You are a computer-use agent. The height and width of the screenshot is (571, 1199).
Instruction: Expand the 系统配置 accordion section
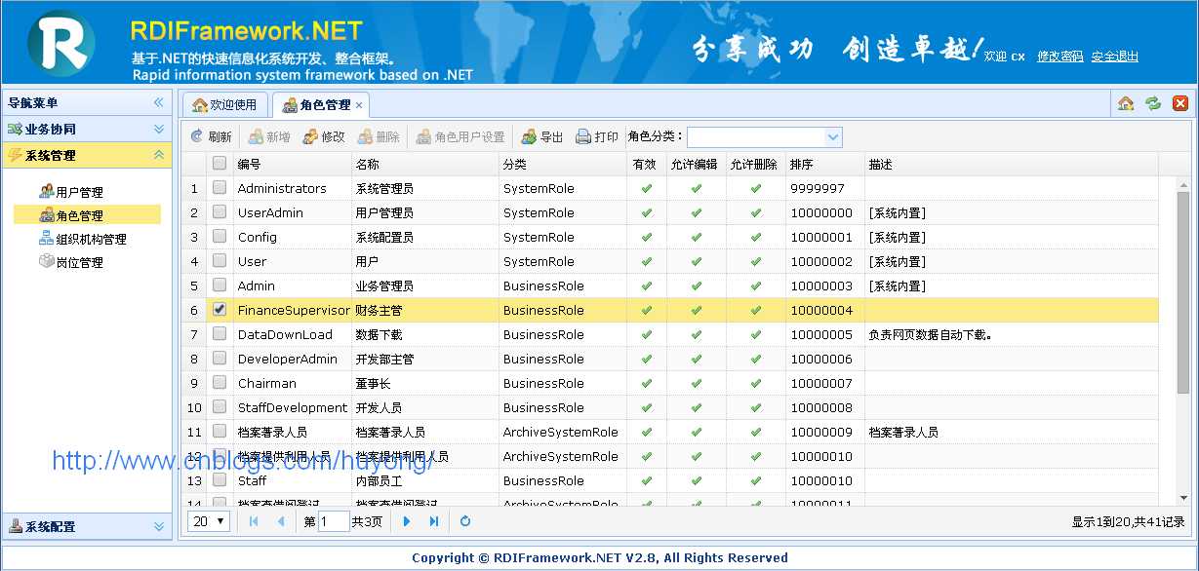tap(86, 526)
